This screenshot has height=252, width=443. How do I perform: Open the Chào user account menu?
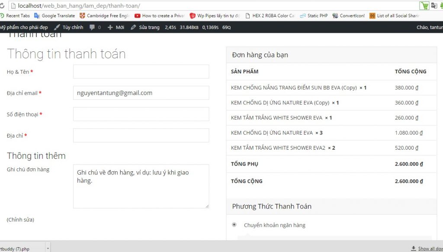(430, 27)
